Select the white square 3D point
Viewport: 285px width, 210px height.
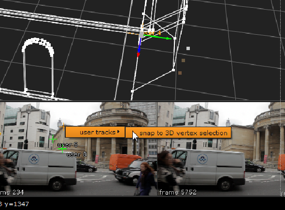[188, 48]
